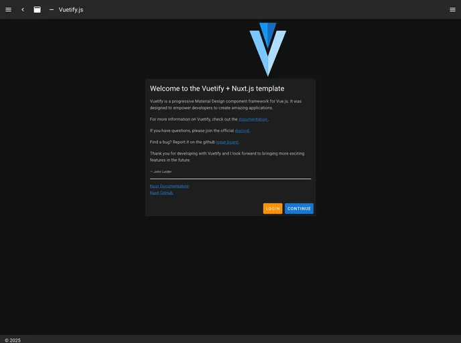Open the github issue board link
461x343 pixels.
[227, 142]
